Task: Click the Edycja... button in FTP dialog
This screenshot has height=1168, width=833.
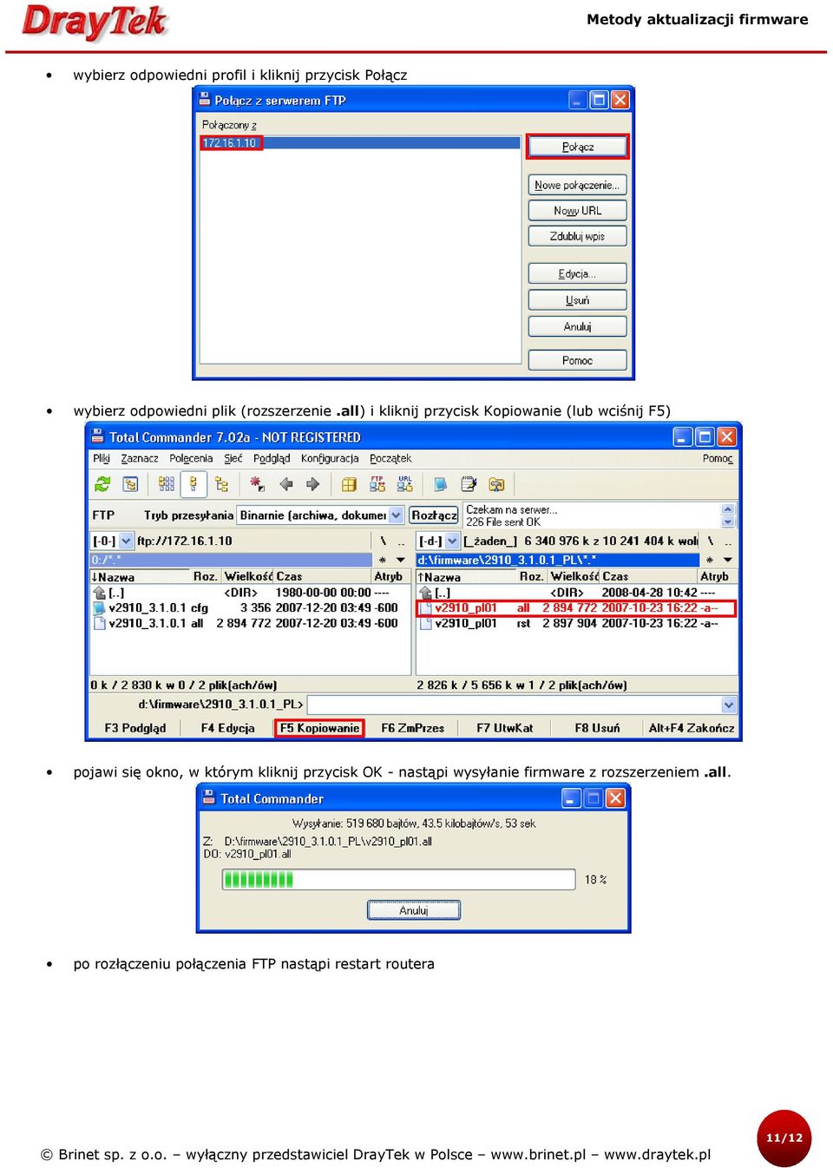Action: click(x=578, y=273)
